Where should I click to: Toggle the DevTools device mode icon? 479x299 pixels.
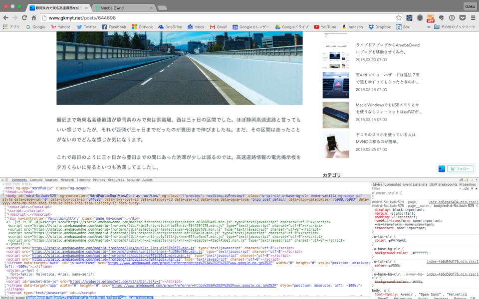(6, 180)
